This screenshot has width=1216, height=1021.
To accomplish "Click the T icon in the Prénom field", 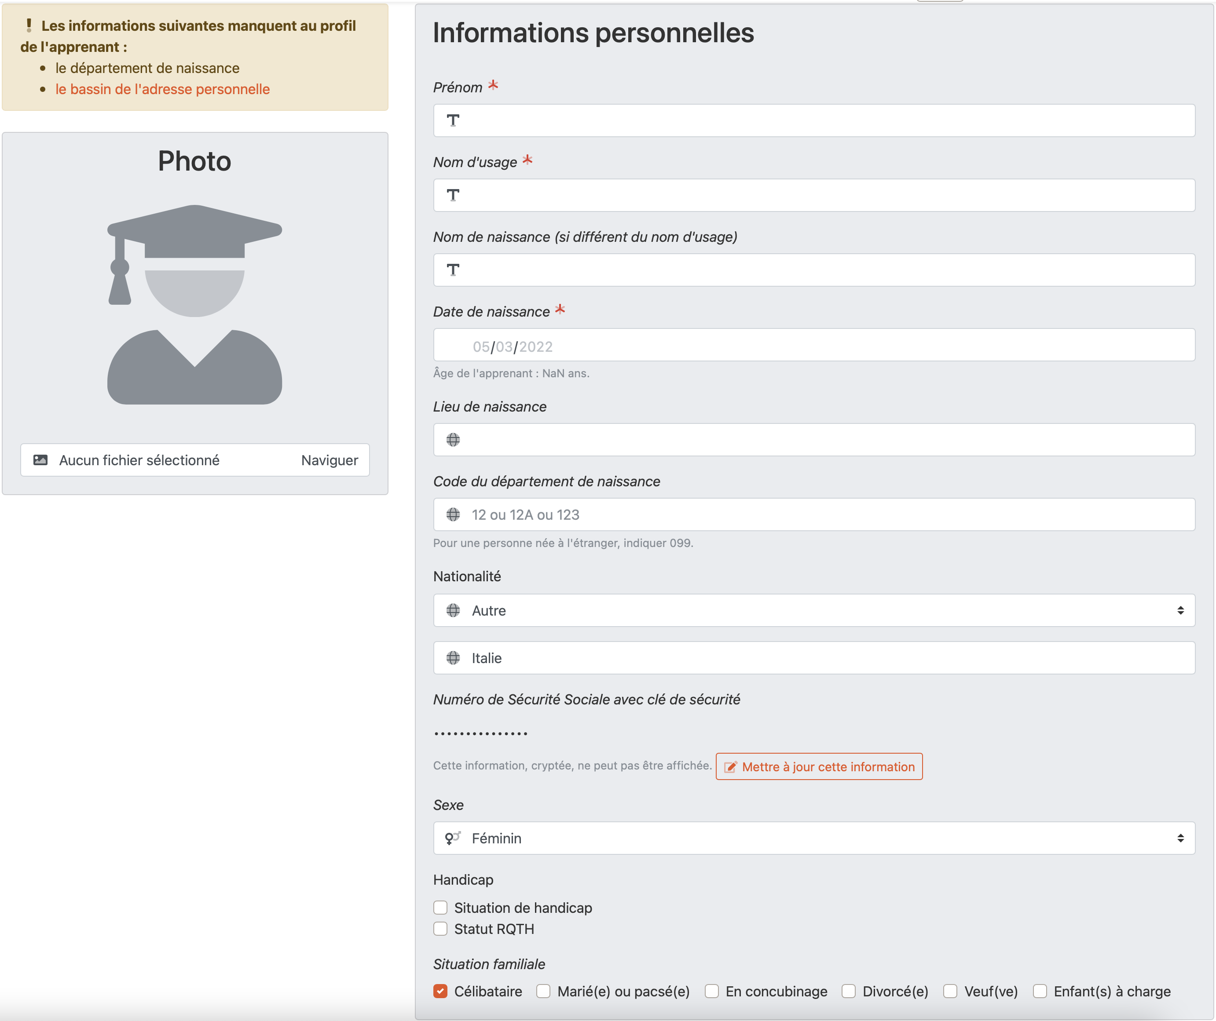I will point(454,120).
